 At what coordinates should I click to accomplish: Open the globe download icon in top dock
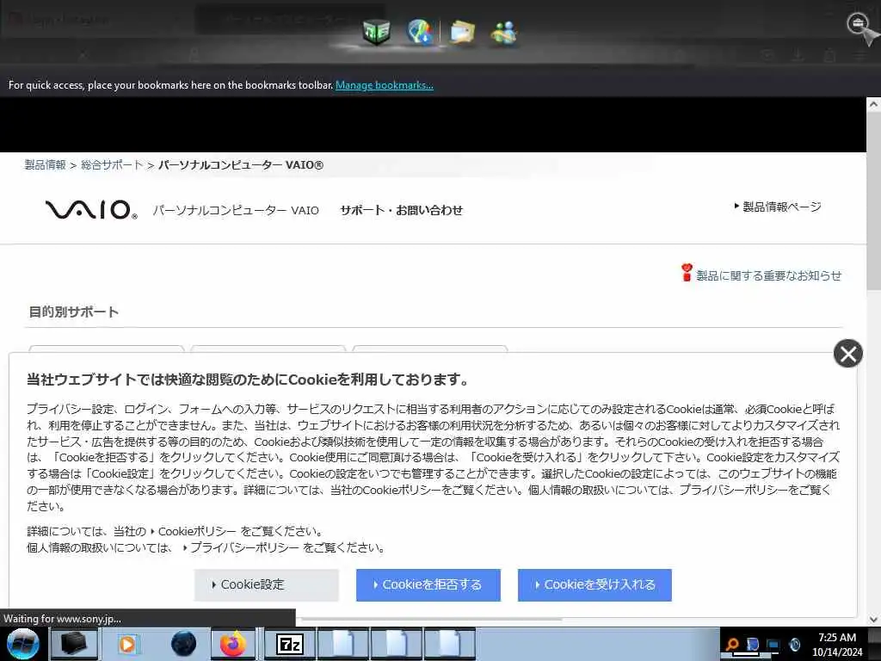tap(420, 32)
